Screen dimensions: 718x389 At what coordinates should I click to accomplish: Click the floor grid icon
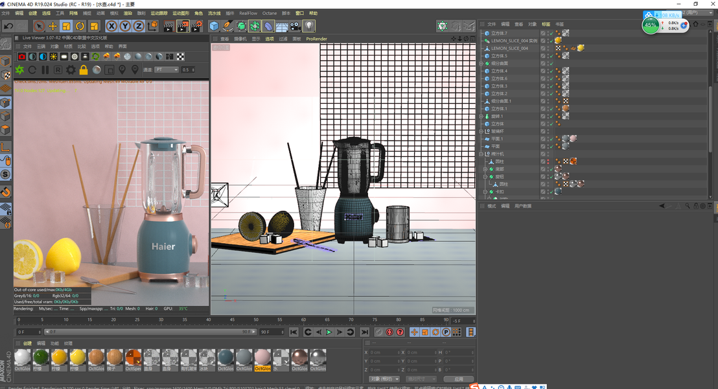(282, 26)
